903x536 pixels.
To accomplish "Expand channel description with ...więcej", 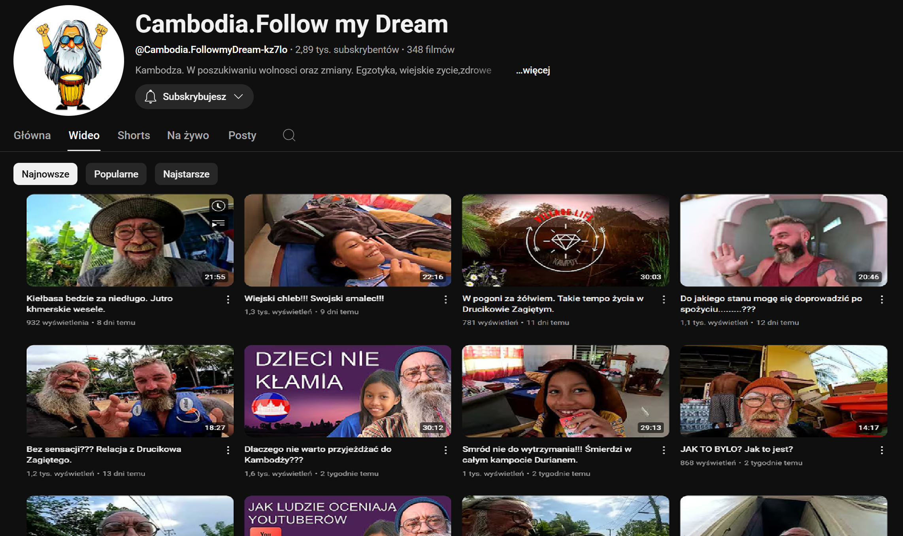I will point(533,70).
